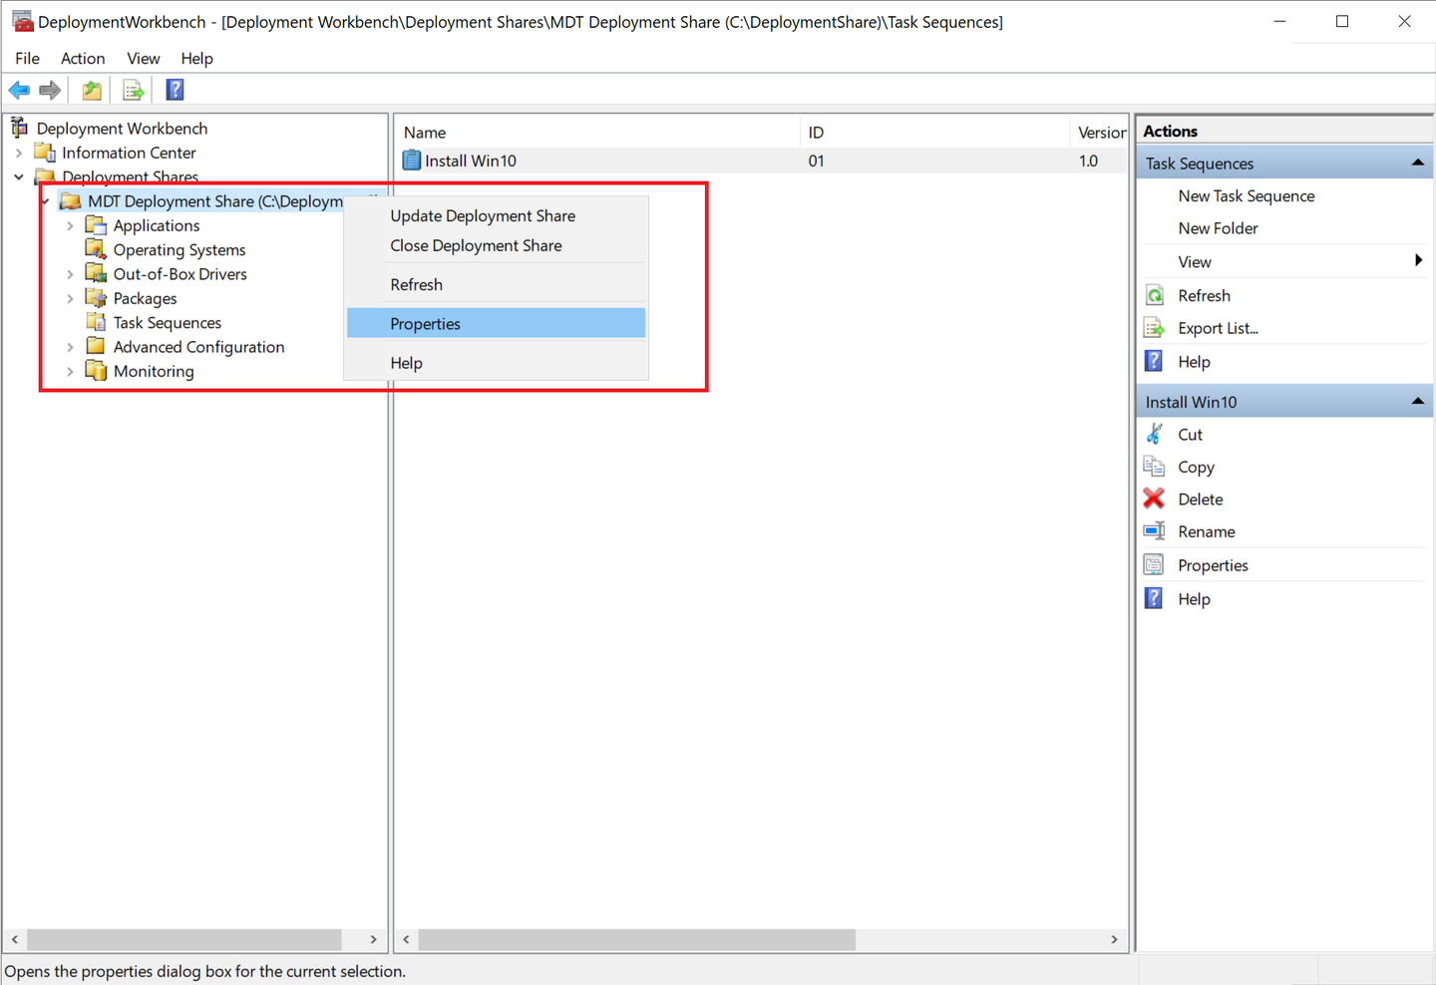Viewport: 1436px width, 985px height.
Task: Click the Version column header
Action: [1099, 133]
